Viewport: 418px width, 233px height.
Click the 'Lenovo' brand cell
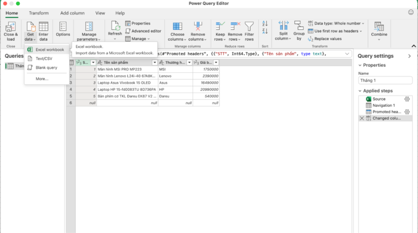click(176, 76)
